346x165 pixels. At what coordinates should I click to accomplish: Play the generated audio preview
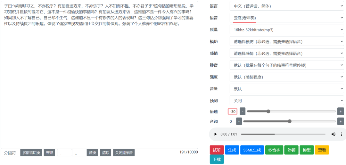(x=216, y=134)
